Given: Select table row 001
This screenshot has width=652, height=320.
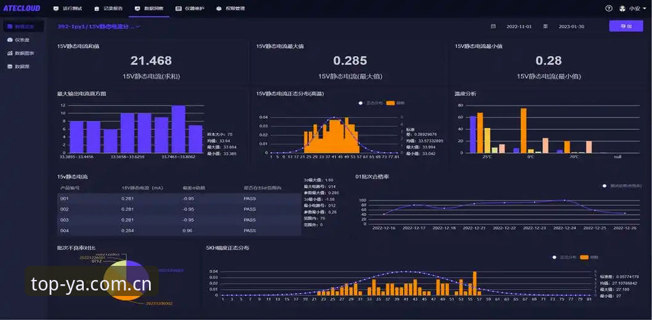Looking at the screenshot, I should pyautogui.click(x=179, y=199).
